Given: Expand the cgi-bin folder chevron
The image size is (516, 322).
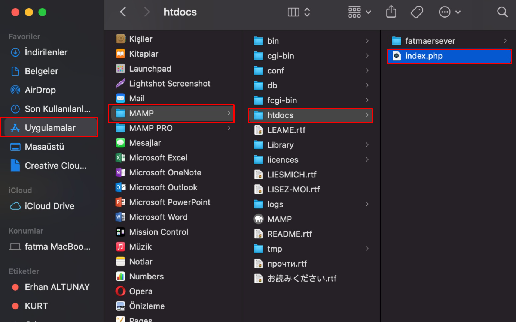Looking at the screenshot, I should [x=367, y=55].
